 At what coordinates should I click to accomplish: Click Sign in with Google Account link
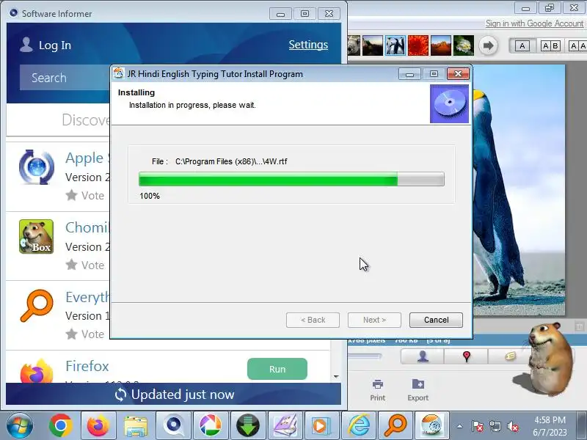[535, 23]
